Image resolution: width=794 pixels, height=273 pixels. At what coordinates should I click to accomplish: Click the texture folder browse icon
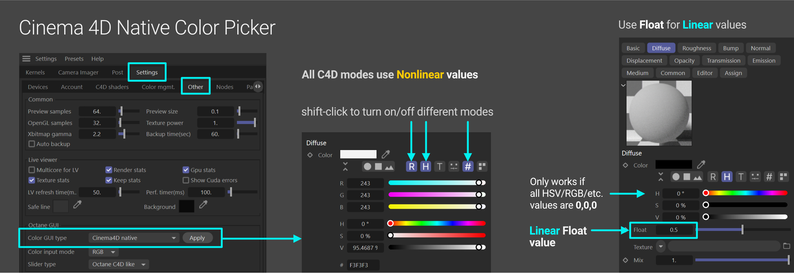(787, 246)
